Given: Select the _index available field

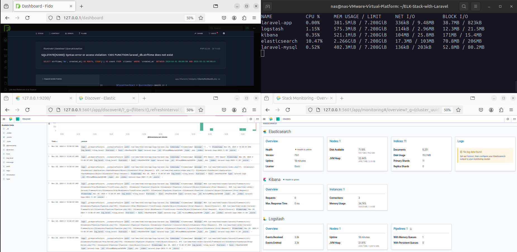Looking at the screenshot, I should (x=9, y=133).
